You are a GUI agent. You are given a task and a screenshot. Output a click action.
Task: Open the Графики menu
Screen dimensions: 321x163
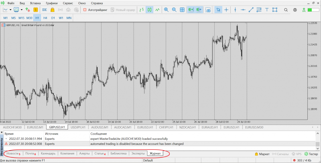52,3
